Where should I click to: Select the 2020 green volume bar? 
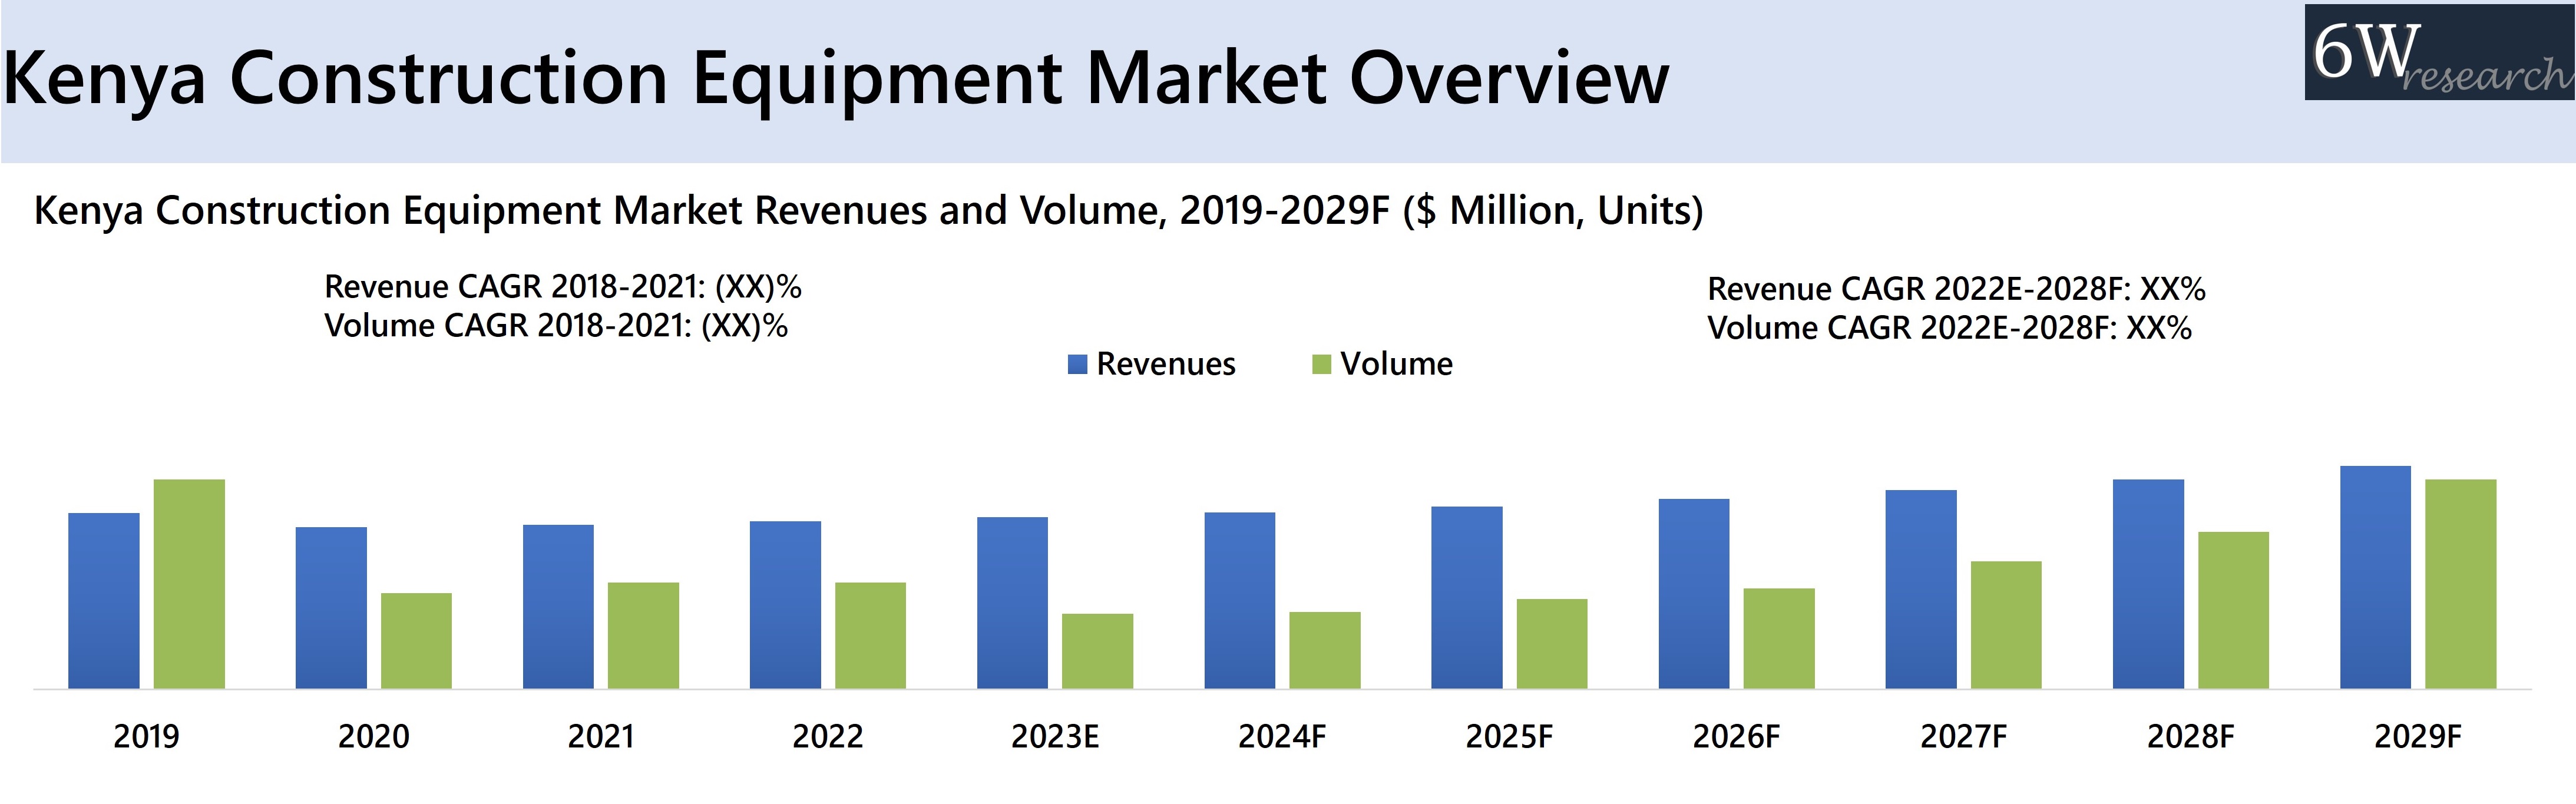[416, 641]
